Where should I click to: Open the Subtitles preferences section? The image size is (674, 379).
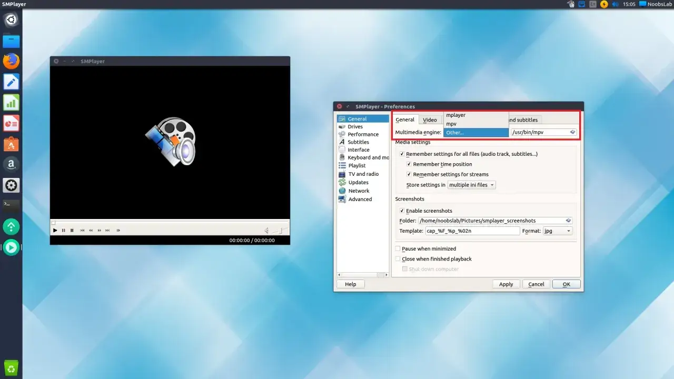point(363,142)
